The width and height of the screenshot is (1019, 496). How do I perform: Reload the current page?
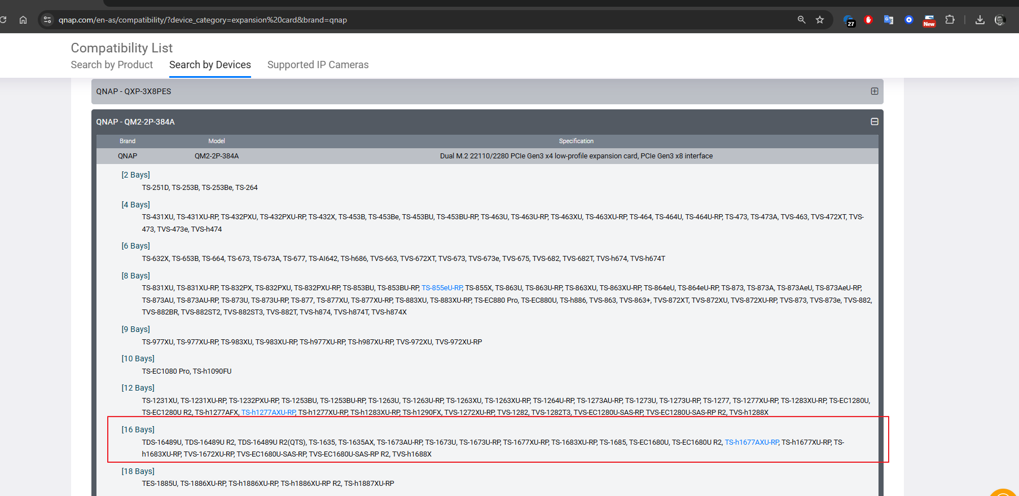coord(3,20)
